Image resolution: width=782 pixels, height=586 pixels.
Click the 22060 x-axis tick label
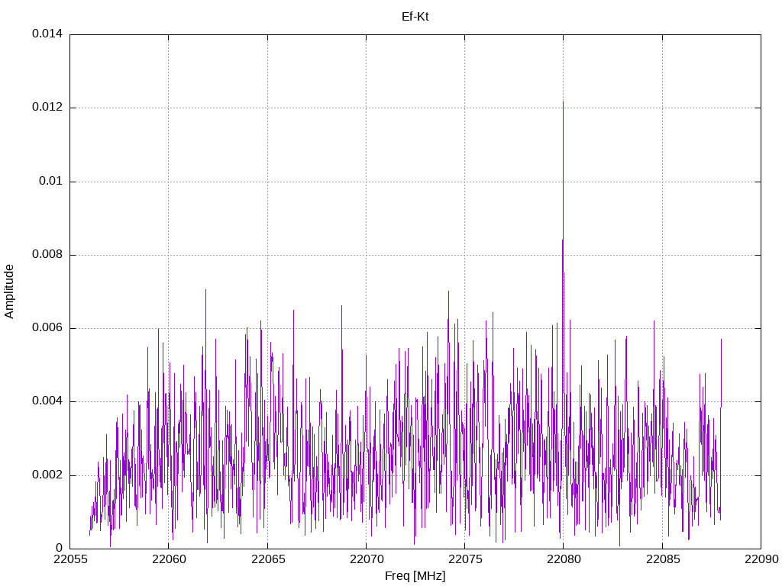[168, 561]
